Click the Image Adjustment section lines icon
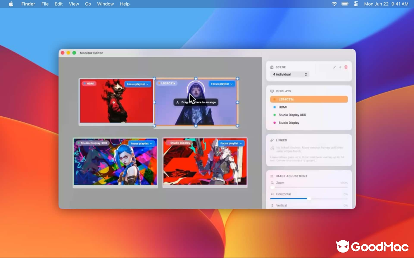Viewport: 414px width, 258px height. click(x=272, y=176)
